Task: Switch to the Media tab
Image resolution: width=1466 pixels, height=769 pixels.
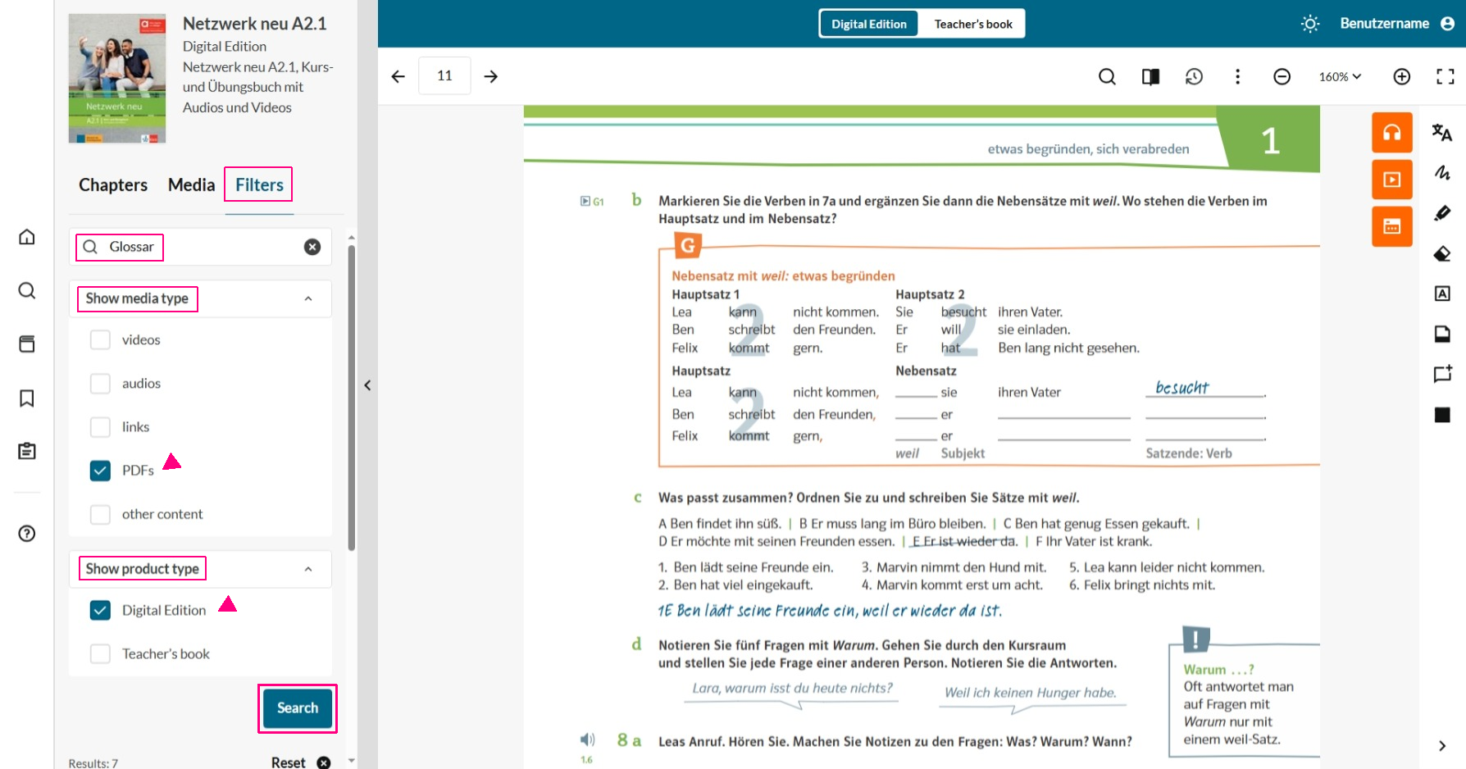Action: (x=191, y=185)
